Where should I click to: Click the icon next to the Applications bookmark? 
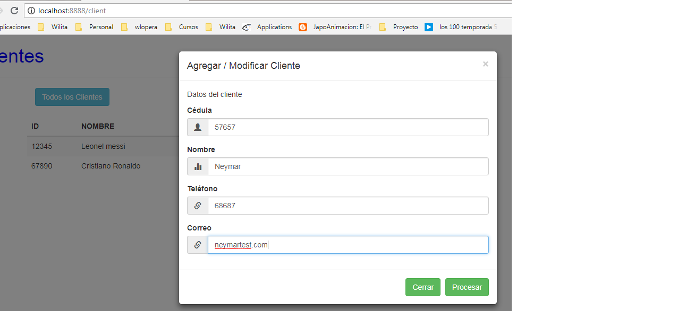(x=247, y=27)
